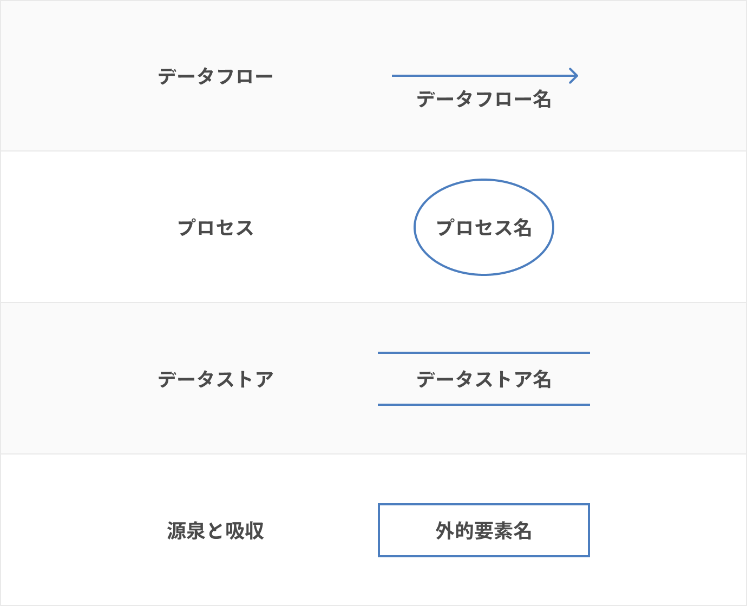The image size is (747, 606).
Task: Click the データフロー row label
Action: [215, 76]
